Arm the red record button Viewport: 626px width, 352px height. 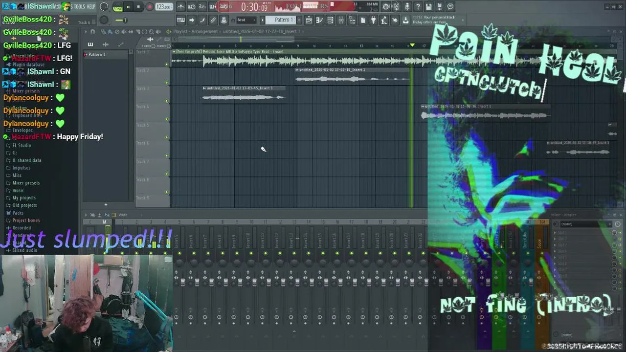coord(149,7)
